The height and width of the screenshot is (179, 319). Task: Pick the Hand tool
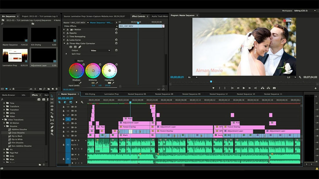(x=52, y=130)
